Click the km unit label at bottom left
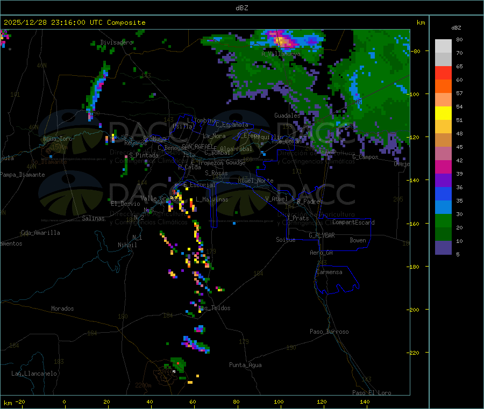Image resolution: width=484 pixels, height=409 pixels. [8, 403]
